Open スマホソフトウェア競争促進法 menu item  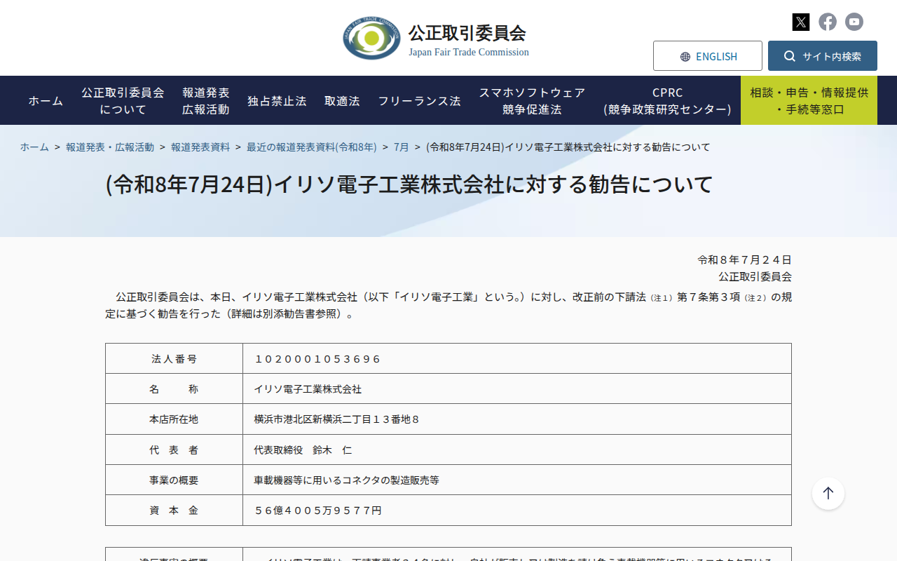532,101
